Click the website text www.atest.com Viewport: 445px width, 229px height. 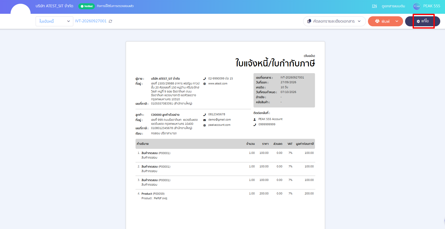pos(218,84)
